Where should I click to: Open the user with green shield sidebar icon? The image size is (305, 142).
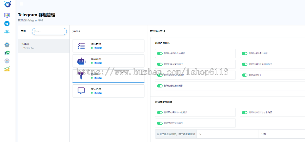tap(7, 53)
